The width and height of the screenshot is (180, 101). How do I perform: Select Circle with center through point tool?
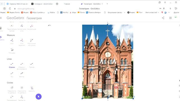click(x=12, y=90)
